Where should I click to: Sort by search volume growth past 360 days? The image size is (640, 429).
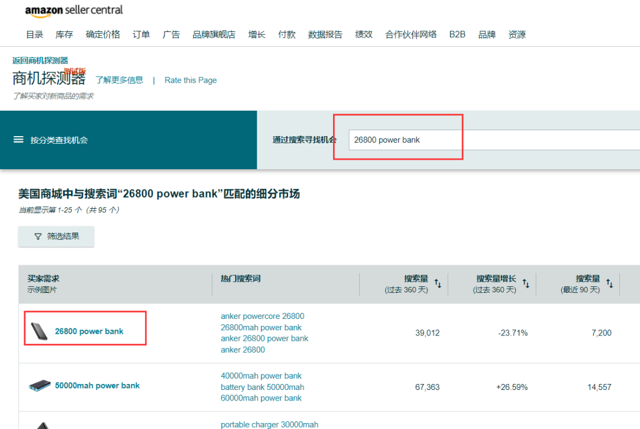point(526,283)
